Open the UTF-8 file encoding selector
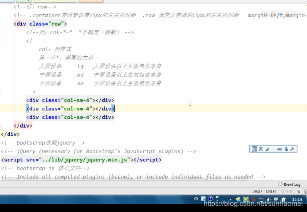 [x=287, y=191]
